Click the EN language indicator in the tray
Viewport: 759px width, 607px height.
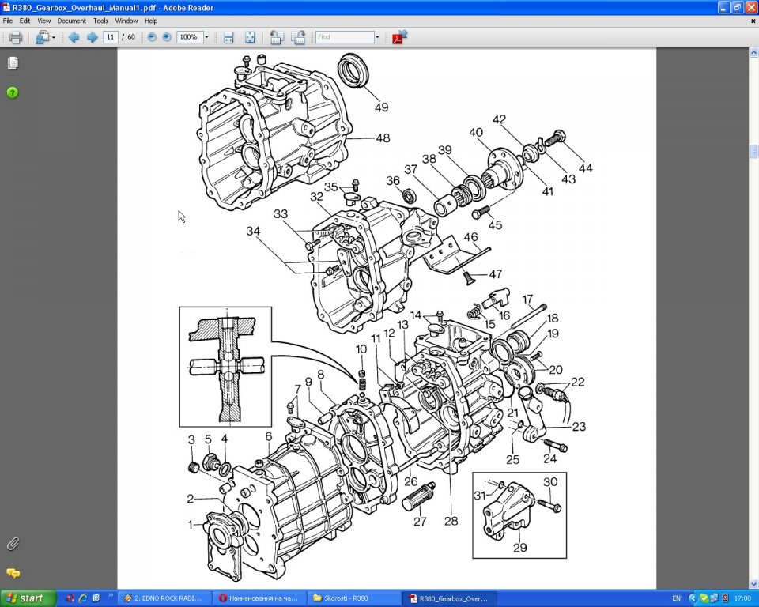[x=676, y=598]
